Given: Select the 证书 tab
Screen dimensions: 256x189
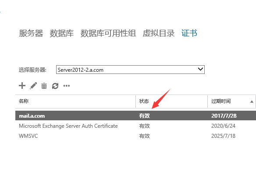Looking at the screenshot, I should pos(189,33).
